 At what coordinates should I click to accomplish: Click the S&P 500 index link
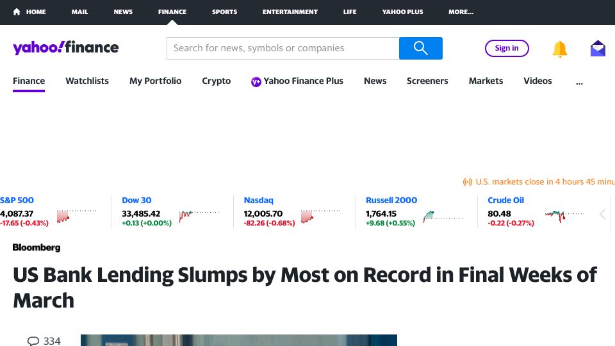(x=17, y=200)
